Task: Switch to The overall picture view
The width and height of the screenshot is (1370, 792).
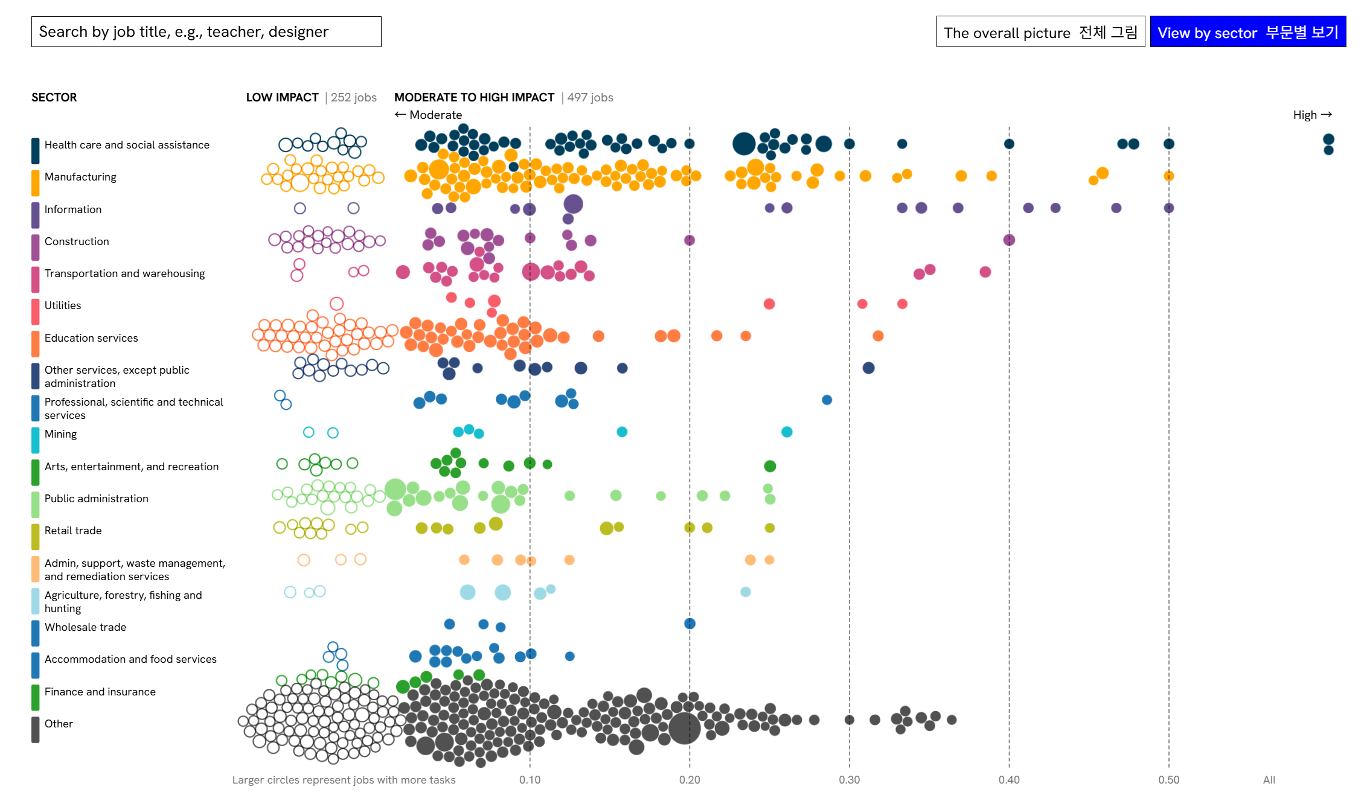Action: 1040,32
